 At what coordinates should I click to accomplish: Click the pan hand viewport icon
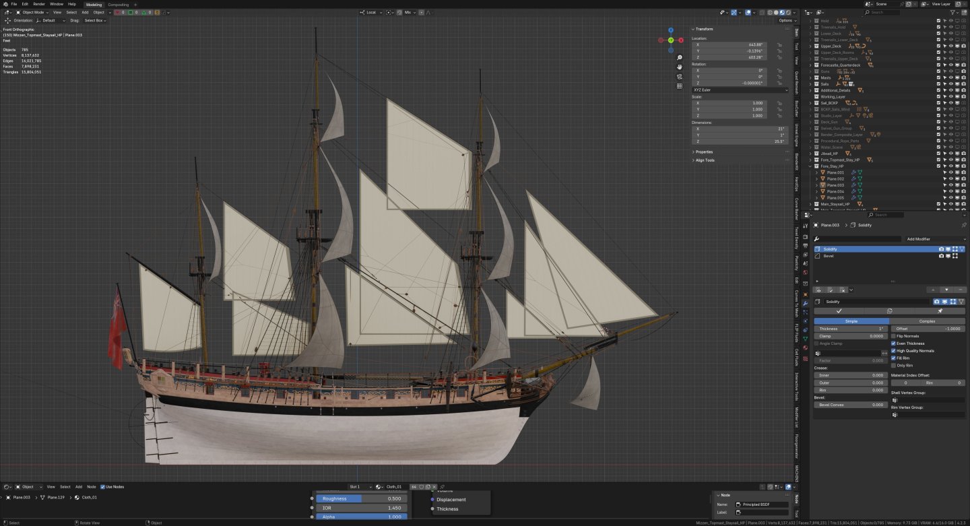click(680, 67)
